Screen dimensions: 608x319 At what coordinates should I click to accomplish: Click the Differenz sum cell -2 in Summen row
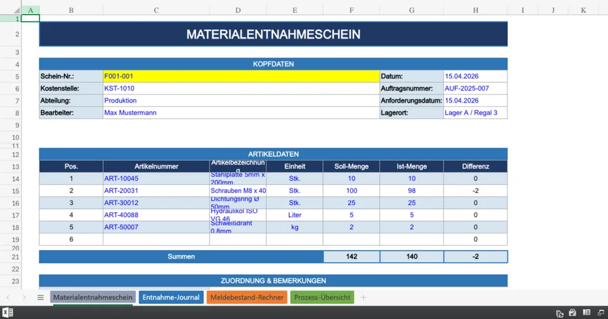(x=476, y=256)
